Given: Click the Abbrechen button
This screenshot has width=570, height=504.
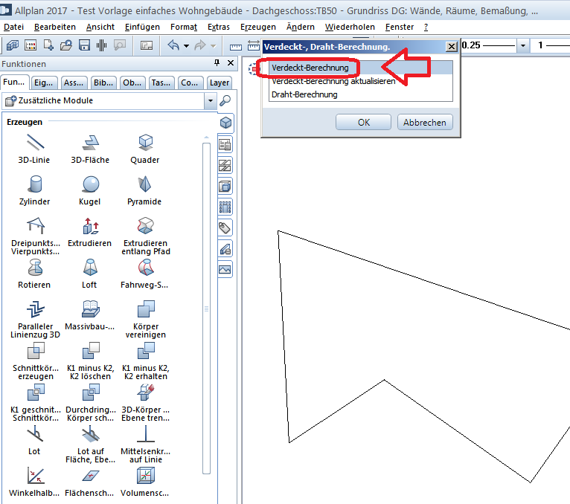Looking at the screenshot, I should click(x=425, y=123).
